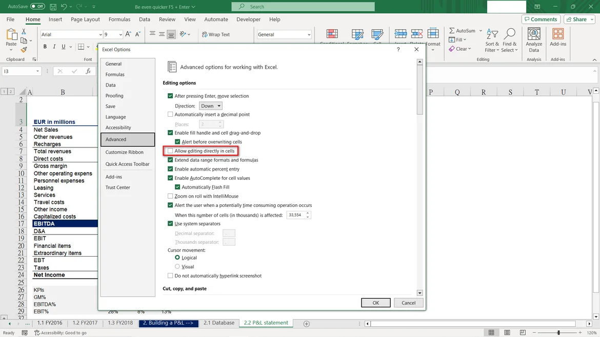Click the cells-affected number input field

[x=296, y=215]
